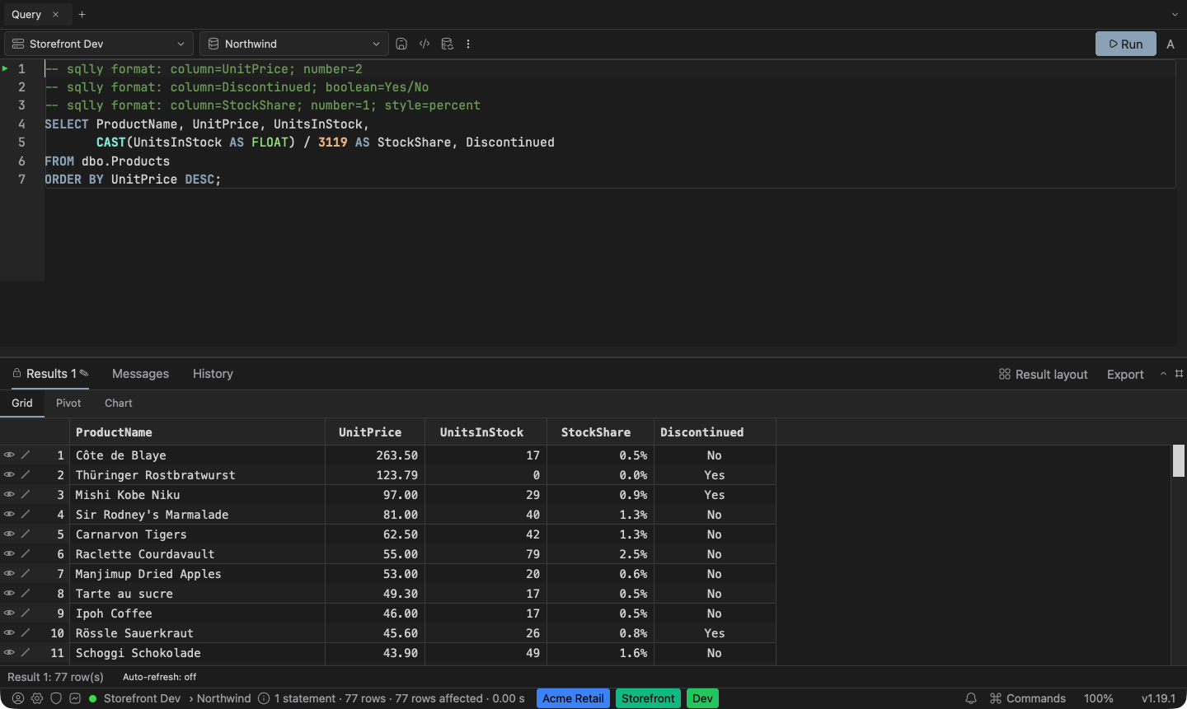
Task: Toggle eye icon for Mishi Kobe Niku row
Action: point(9,494)
